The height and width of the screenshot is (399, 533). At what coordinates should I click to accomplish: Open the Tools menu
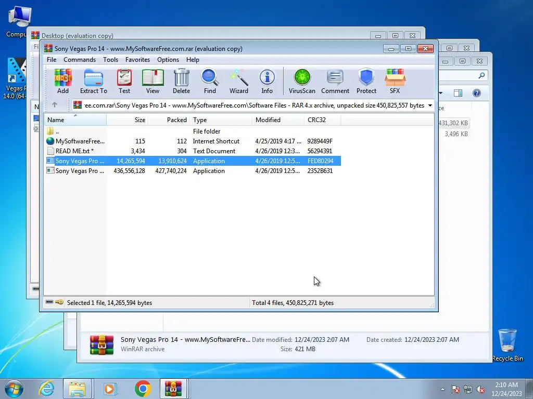click(111, 60)
